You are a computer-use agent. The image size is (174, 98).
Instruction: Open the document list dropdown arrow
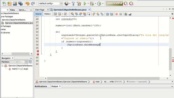pos(170,9)
